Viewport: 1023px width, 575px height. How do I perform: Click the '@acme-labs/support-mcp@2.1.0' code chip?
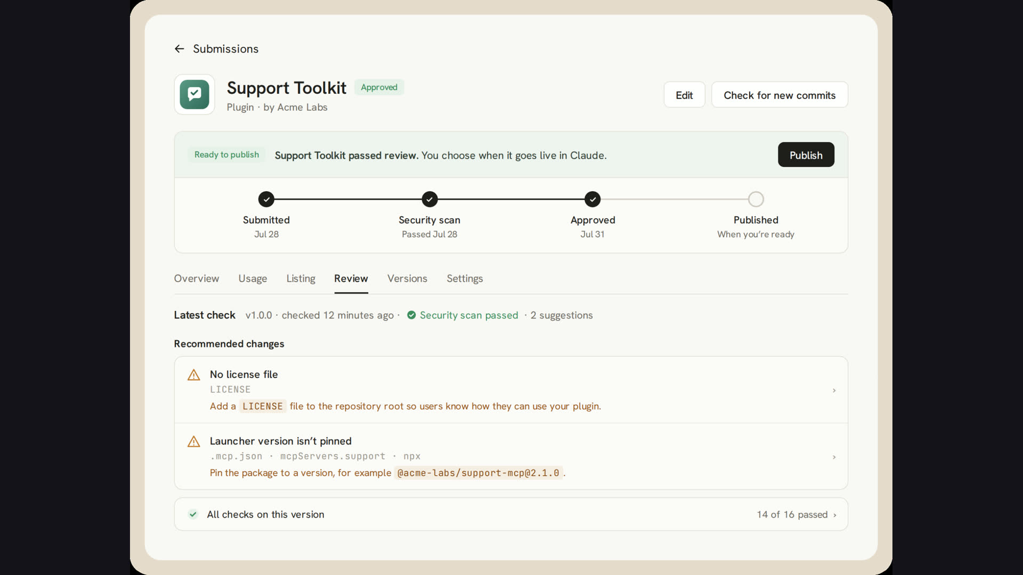pos(478,473)
